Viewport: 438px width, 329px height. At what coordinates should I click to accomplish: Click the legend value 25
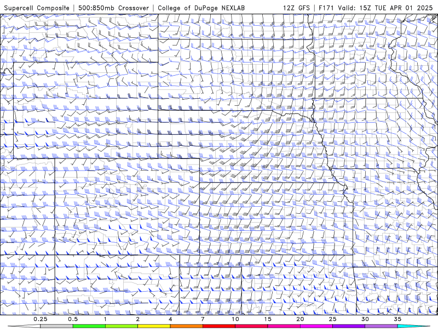tap(332, 319)
